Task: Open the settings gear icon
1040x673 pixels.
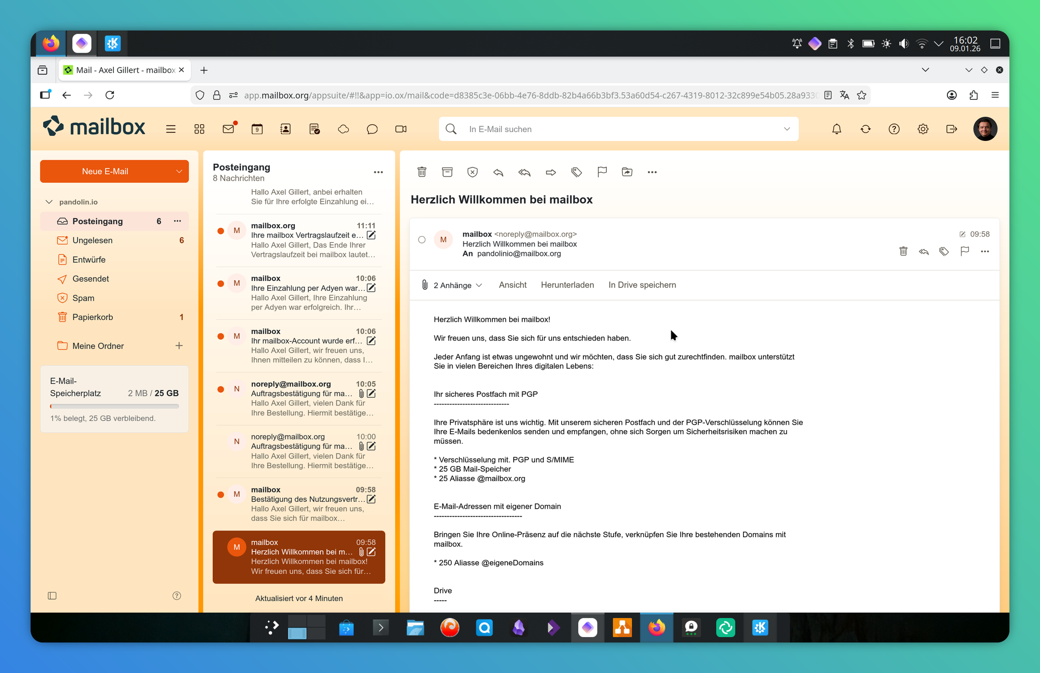Action: (922, 129)
